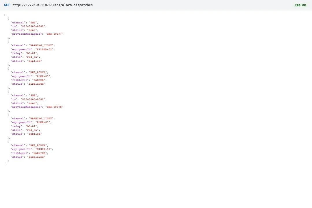Click "DO-01" relay in the FILLER-02 entry
The image size is (312, 208).
[31, 53]
